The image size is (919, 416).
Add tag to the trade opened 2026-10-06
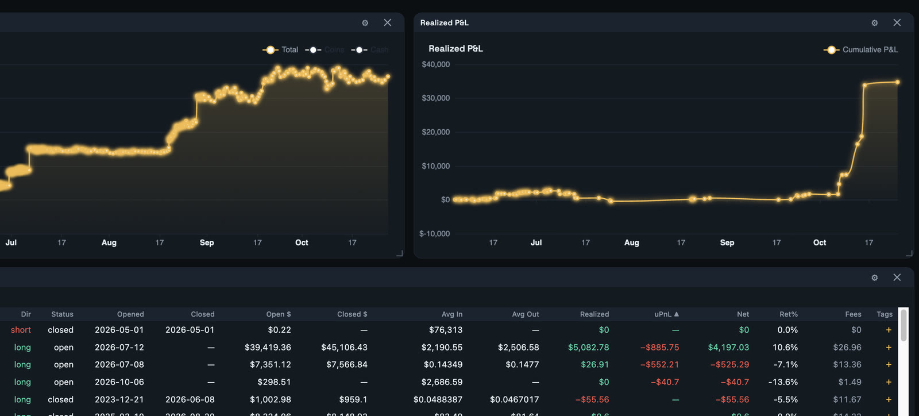(889, 382)
